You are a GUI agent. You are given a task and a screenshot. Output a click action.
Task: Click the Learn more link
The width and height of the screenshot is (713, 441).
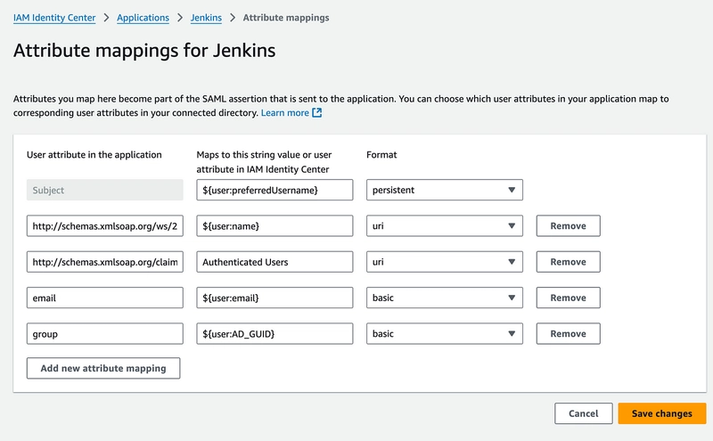point(284,113)
